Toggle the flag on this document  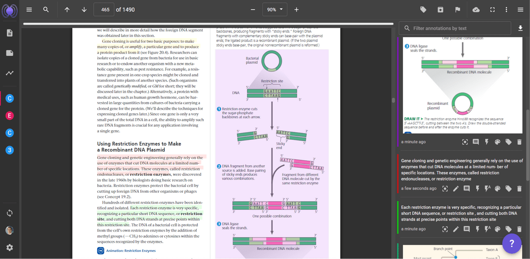pos(458,10)
